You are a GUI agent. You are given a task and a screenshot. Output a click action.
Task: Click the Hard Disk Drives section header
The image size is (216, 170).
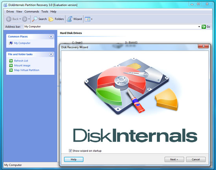71,33
